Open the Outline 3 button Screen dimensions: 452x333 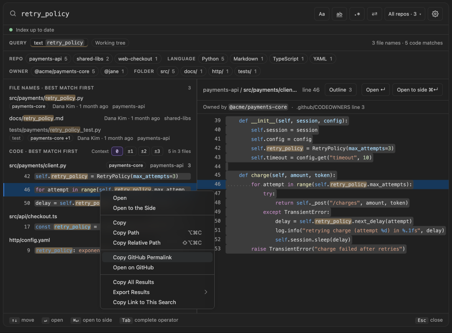(x=340, y=90)
